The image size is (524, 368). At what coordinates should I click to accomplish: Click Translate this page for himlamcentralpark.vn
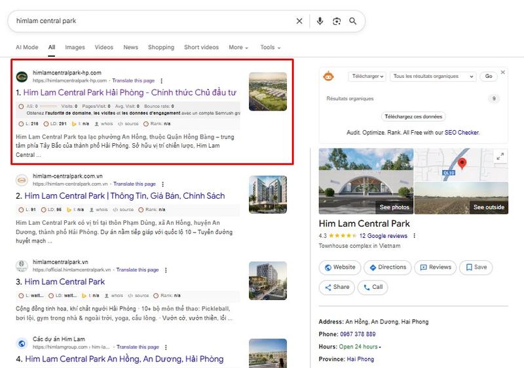click(138, 269)
